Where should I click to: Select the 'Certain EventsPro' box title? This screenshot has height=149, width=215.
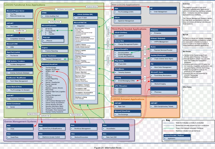click(121, 49)
